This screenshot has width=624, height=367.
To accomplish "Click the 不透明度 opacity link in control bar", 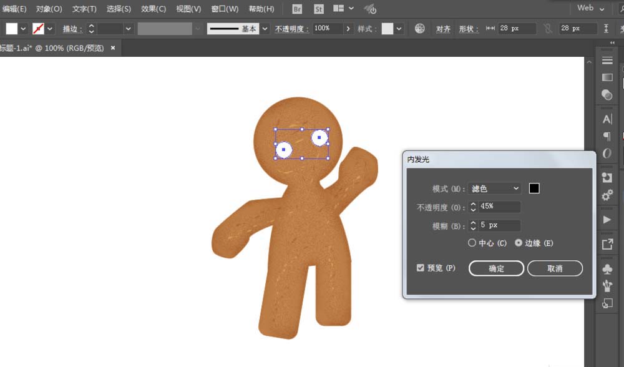I will point(291,29).
